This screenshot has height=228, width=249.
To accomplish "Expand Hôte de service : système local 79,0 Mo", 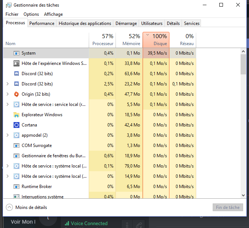I will (7, 166).
